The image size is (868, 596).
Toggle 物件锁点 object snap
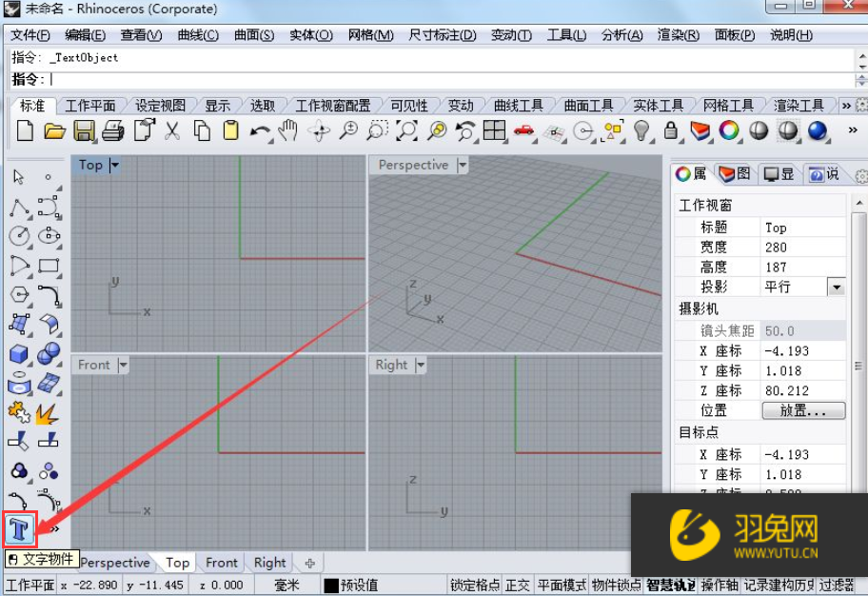[x=616, y=585]
